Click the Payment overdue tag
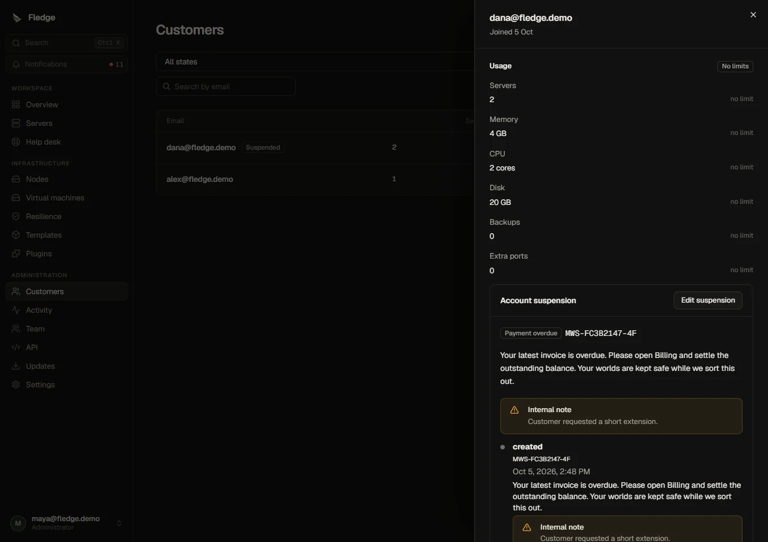 (531, 333)
